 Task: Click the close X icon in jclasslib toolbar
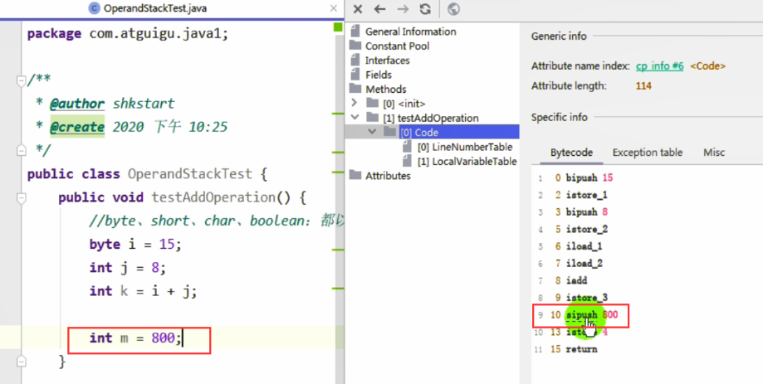coord(358,9)
